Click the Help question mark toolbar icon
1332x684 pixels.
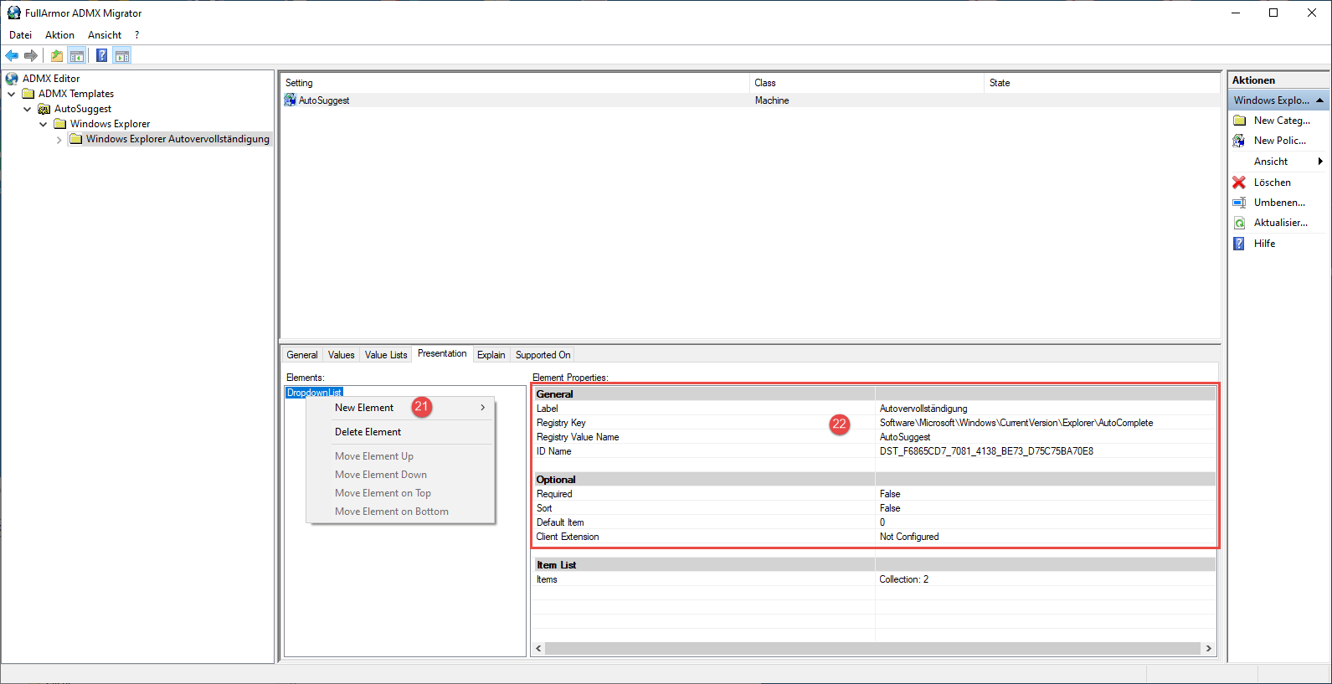(101, 56)
